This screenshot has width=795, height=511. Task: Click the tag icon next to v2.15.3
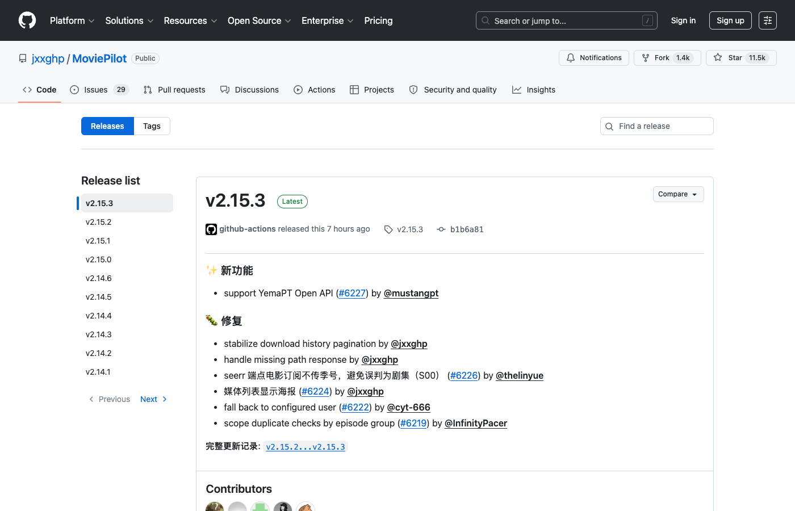click(388, 229)
